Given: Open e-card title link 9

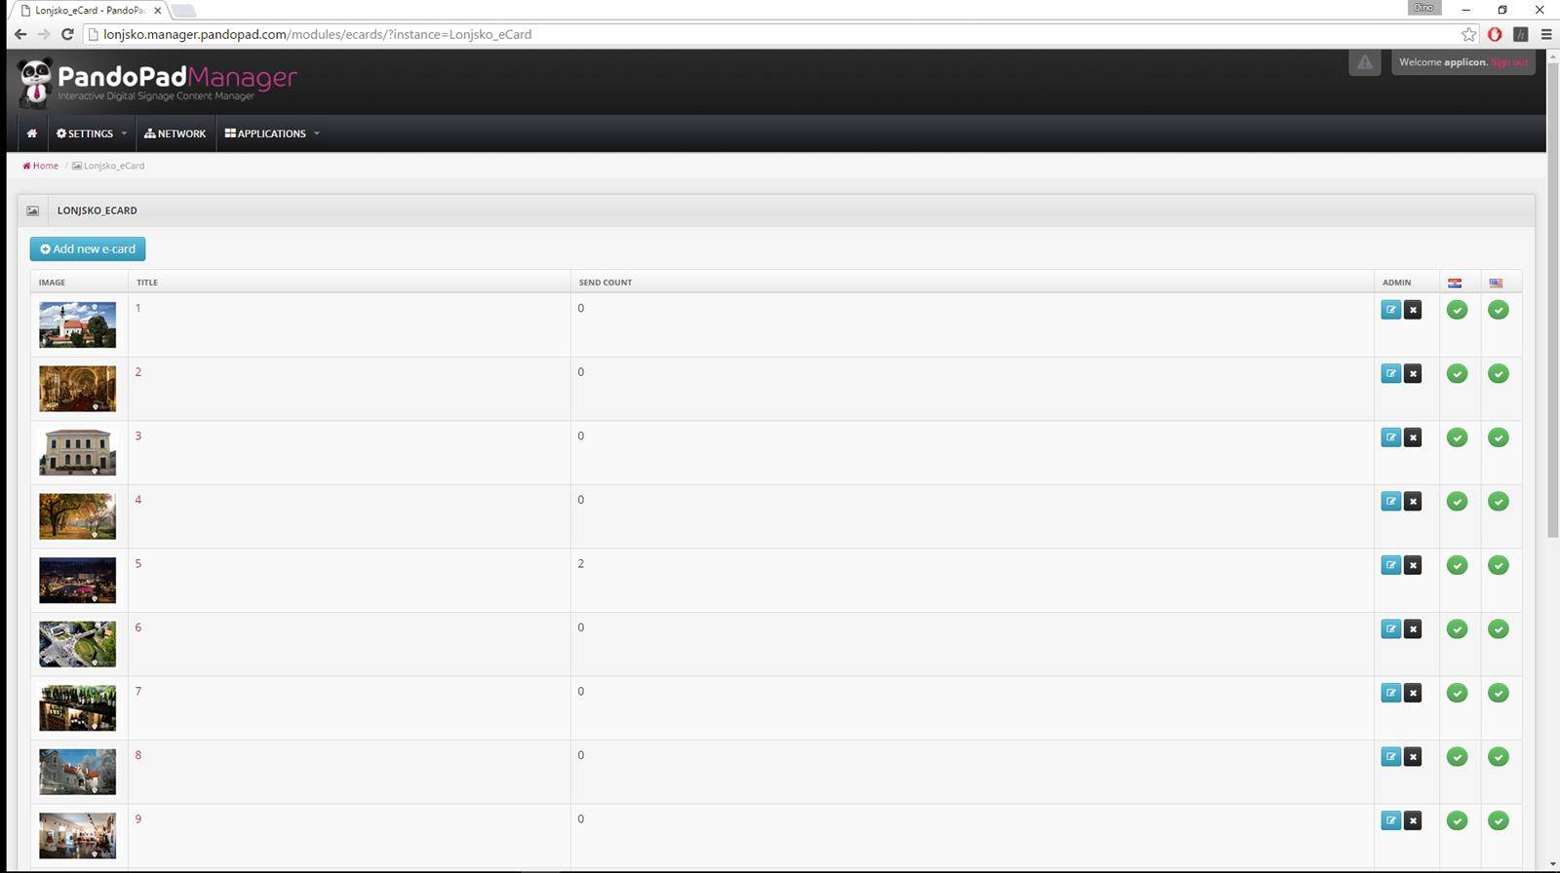Looking at the screenshot, I should click(x=138, y=818).
